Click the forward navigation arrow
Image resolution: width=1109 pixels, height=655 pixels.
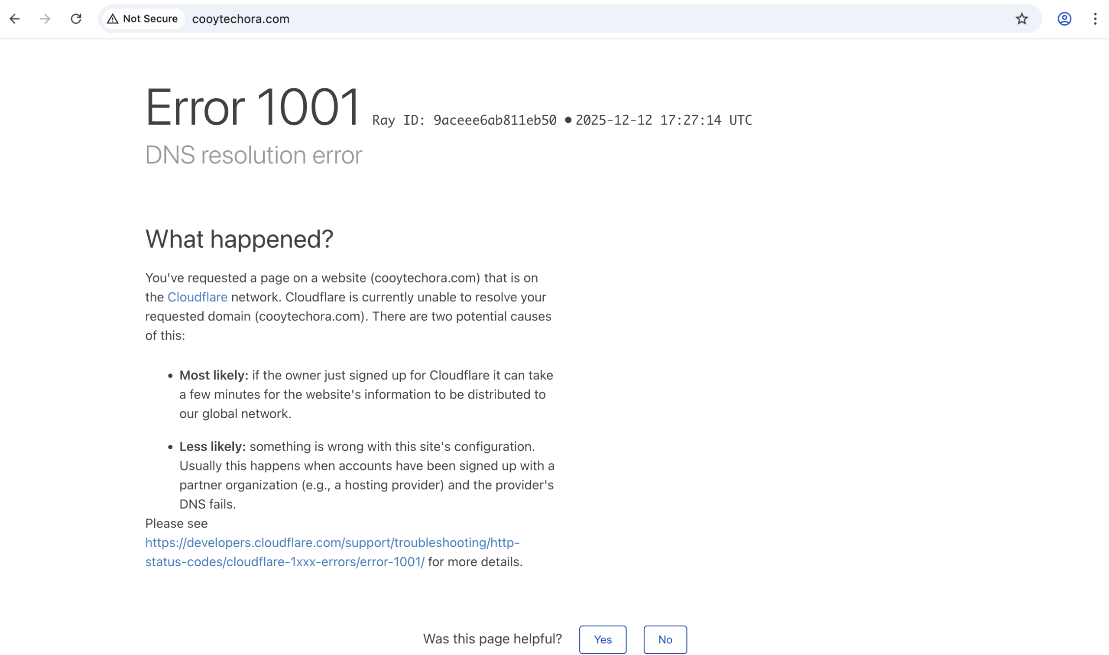pyautogui.click(x=45, y=19)
